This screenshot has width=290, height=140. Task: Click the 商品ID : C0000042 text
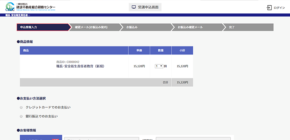pos(68,62)
